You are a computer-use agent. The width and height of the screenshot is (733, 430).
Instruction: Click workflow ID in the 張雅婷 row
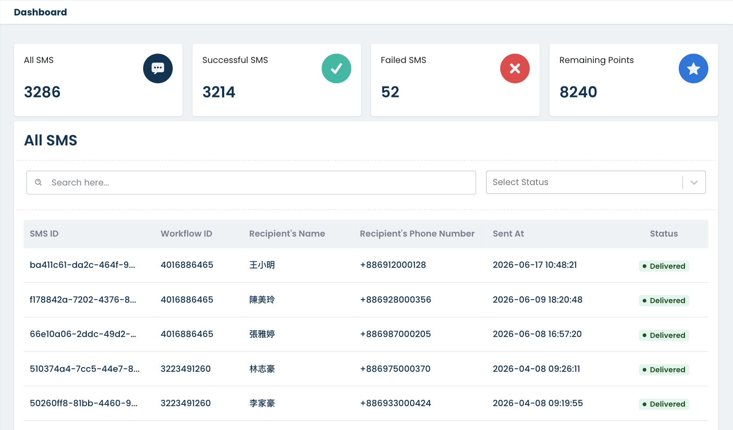[x=187, y=334]
